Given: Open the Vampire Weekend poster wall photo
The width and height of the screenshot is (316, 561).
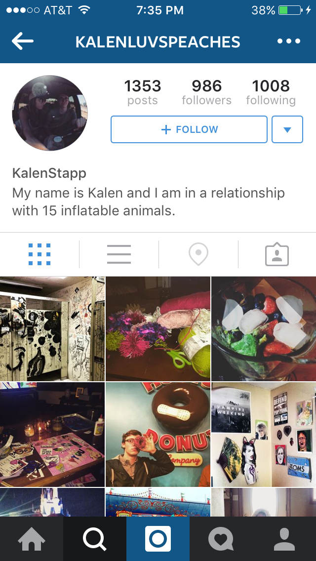Looking at the screenshot, I should (264, 435).
